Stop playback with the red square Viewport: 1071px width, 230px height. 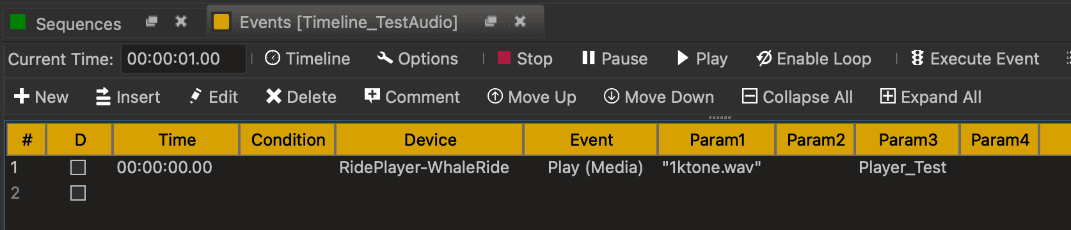(x=525, y=59)
